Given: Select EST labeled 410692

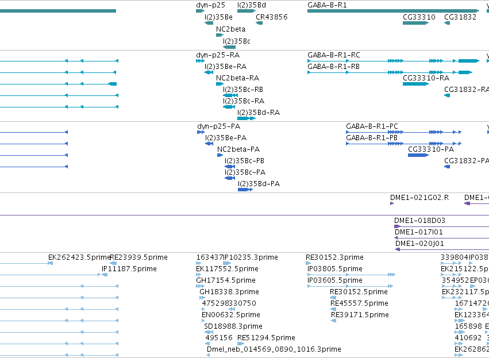Looking at the screenshot, I should tap(468, 338).
